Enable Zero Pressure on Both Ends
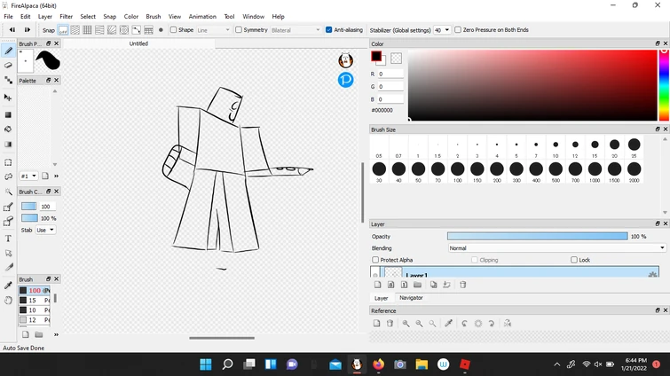The height and width of the screenshot is (376, 670). tap(458, 30)
